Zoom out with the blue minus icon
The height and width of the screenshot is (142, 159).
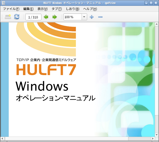point(100,17)
